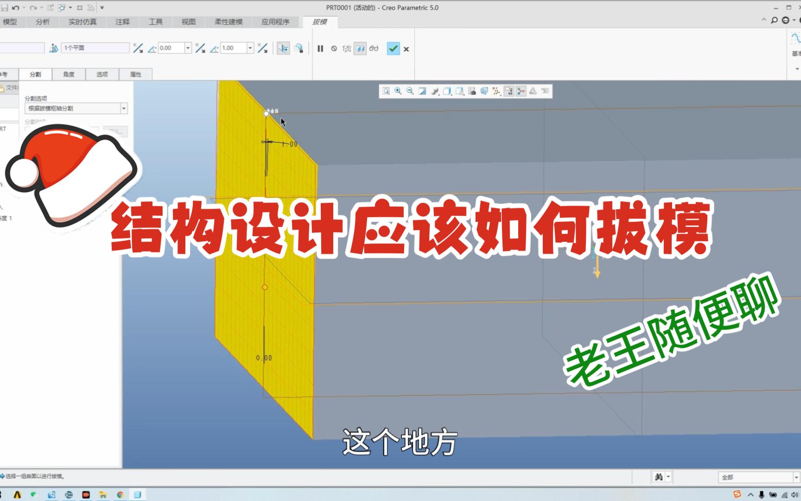
Task: Accept the draft with green checkmark button
Action: click(393, 48)
